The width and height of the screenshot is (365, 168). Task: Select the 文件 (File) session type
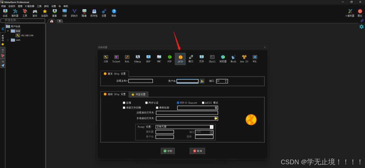[x=201, y=59]
